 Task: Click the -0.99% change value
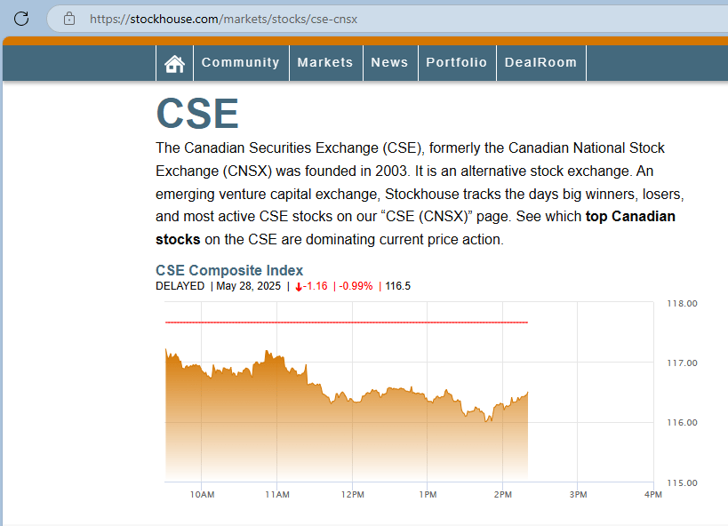[x=356, y=286]
